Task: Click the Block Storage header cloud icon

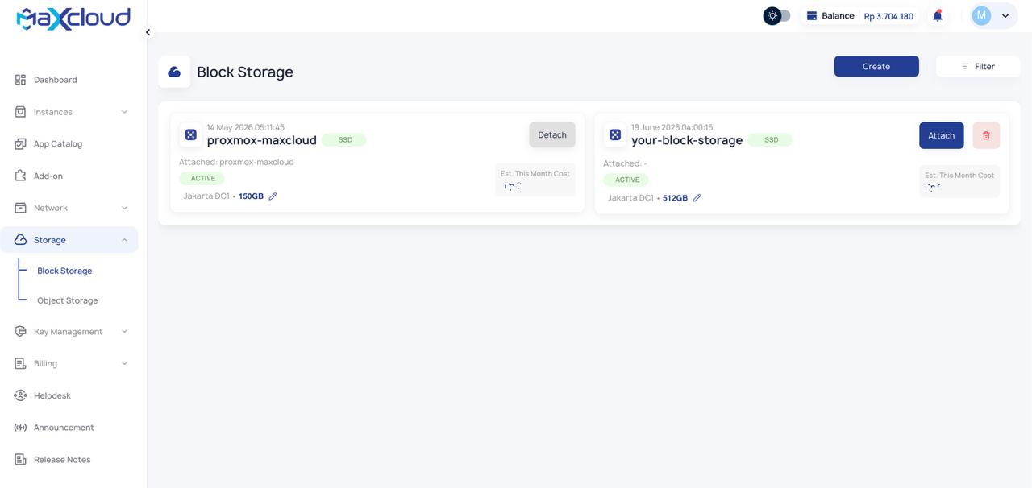Action: tap(174, 72)
